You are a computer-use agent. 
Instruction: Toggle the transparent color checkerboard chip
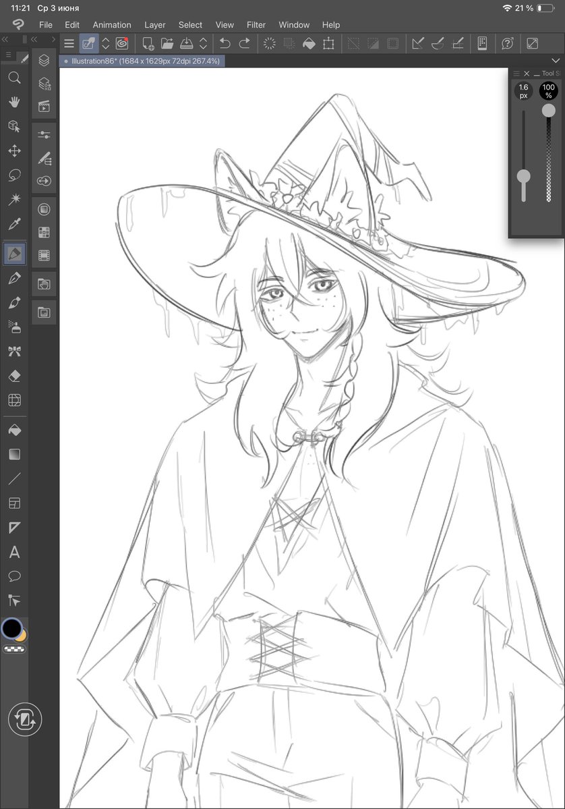14,649
